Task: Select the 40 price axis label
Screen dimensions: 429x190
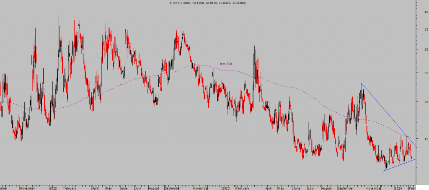Action: pyautogui.click(x=426, y=12)
